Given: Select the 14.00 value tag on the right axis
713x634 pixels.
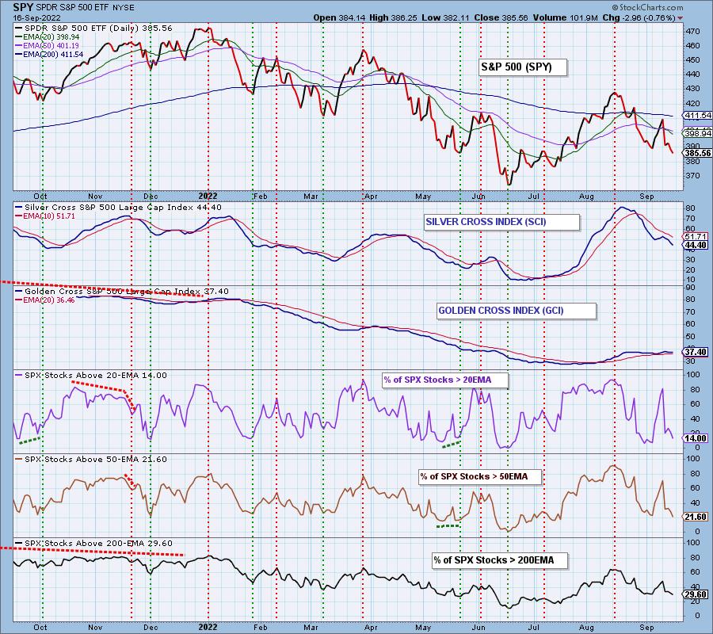Looking at the screenshot, I should 696,438.
